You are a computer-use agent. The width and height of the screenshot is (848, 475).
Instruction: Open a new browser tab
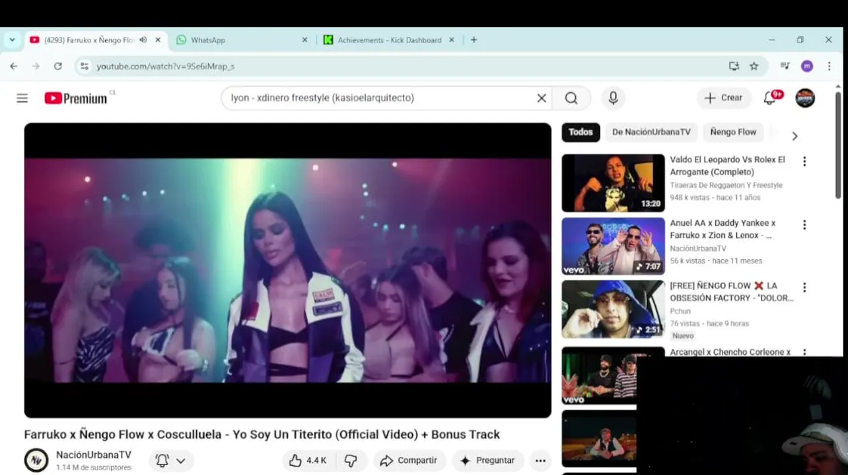(x=474, y=40)
